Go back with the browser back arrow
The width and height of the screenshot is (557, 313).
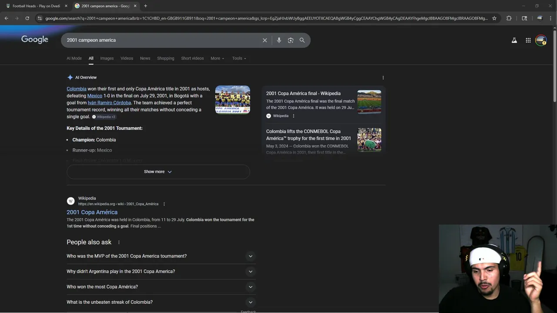click(x=6, y=18)
